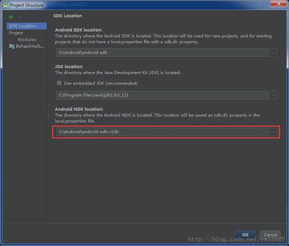Toggle Use embedded JDK checkbox

click(59, 83)
